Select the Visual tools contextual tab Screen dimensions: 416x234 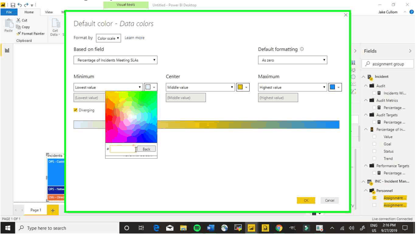click(126, 5)
